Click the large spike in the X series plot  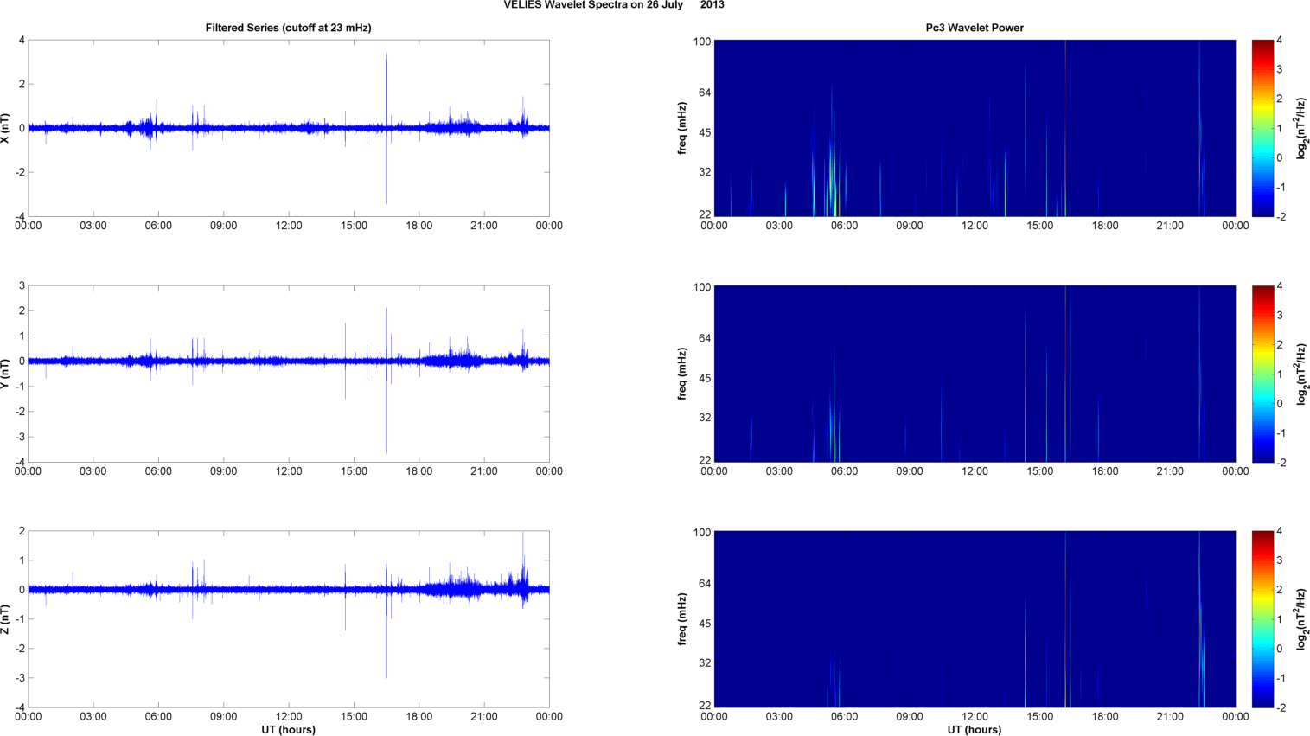point(386,128)
